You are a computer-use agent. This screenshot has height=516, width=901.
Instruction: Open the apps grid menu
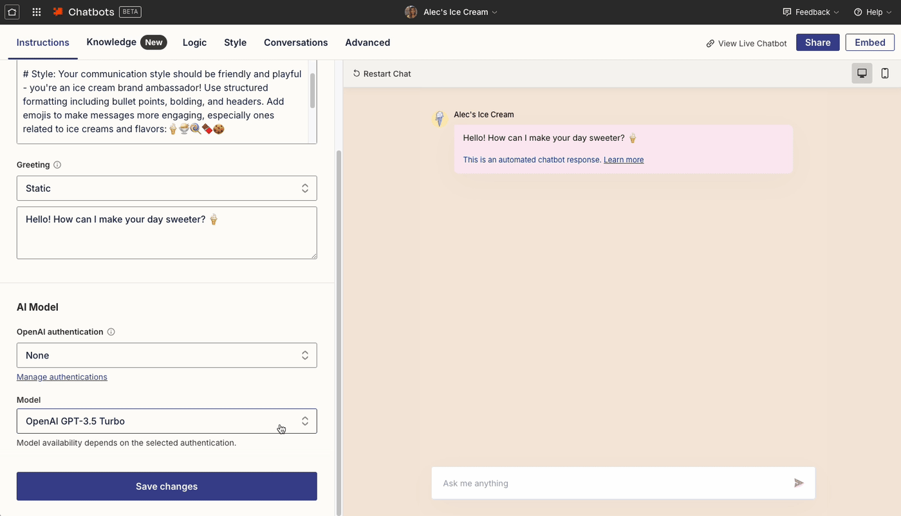pos(37,12)
